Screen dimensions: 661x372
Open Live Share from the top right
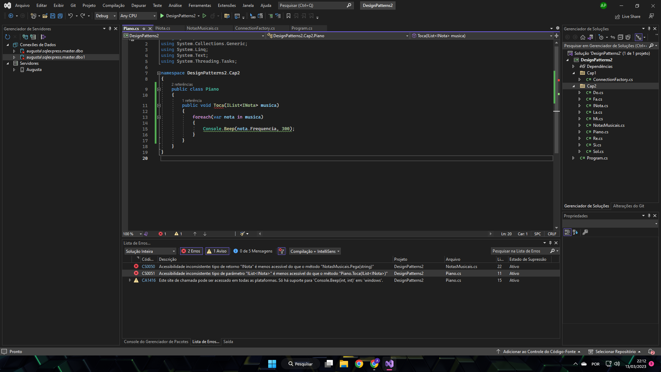coord(628,16)
